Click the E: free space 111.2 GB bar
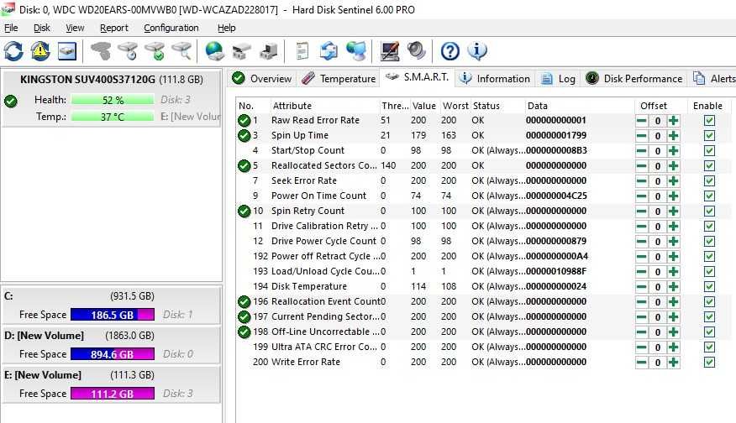736x423 pixels. pyautogui.click(x=113, y=394)
